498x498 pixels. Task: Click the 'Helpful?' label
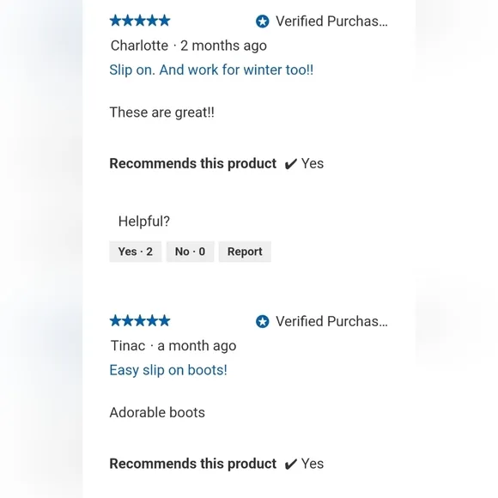coord(144,221)
